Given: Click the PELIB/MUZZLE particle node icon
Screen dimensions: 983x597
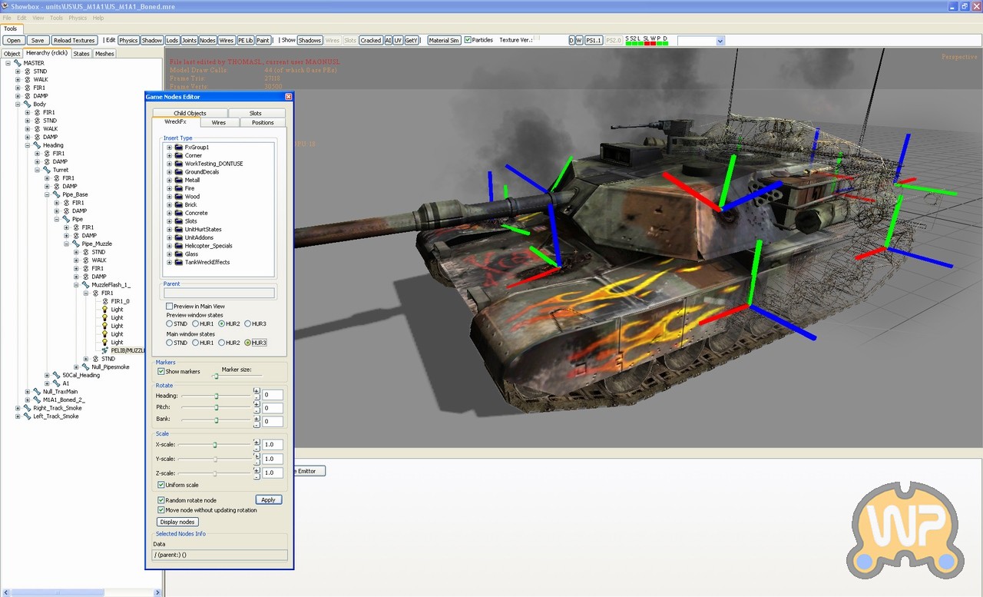Looking at the screenshot, I should pyautogui.click(x=105, y=350).
